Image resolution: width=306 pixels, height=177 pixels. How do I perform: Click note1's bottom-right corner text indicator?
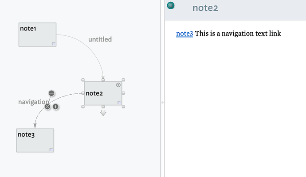click(x=54, y=44)
